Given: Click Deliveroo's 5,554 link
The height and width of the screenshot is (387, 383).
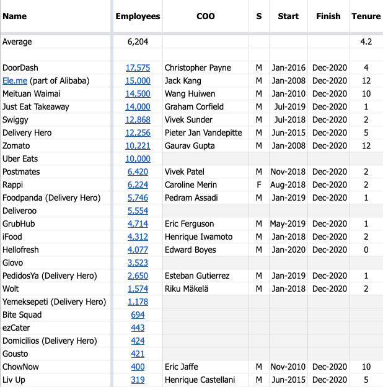Looking at the screenshot, I should (x=138, y=211).
